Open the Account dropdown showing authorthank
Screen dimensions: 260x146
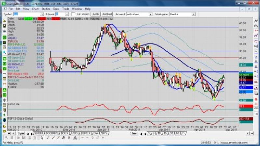point(150,14)
